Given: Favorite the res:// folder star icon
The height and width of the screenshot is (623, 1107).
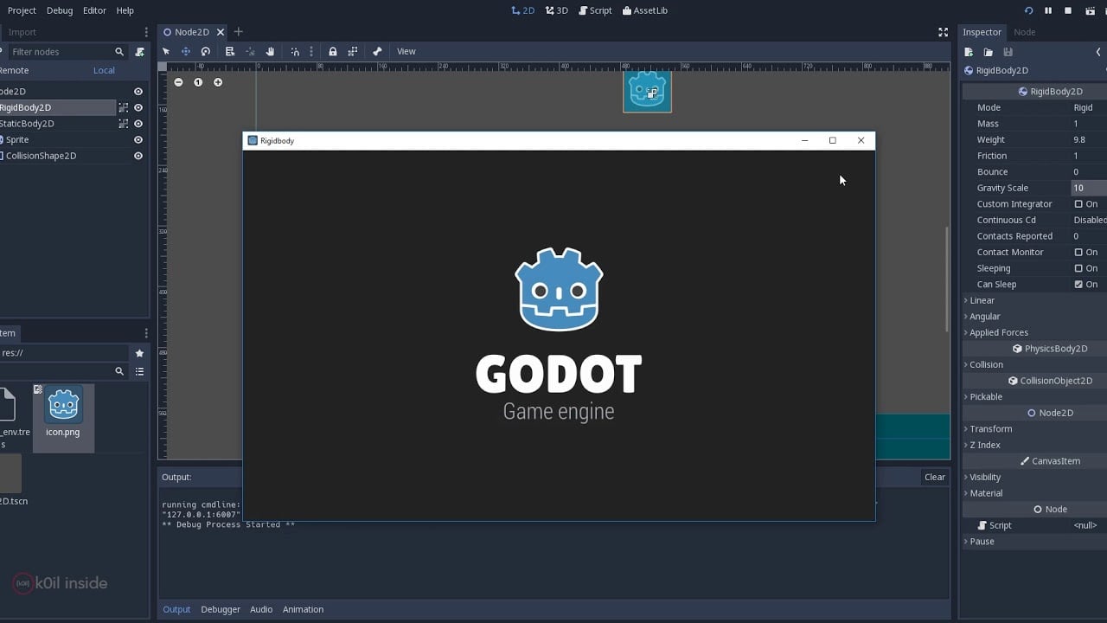Looking at the screenshot, I should click(139, 353).
